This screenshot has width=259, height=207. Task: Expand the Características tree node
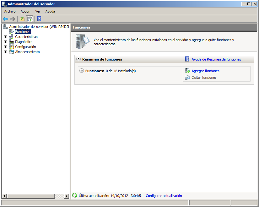pyautogui.click(x=5, y=37)
